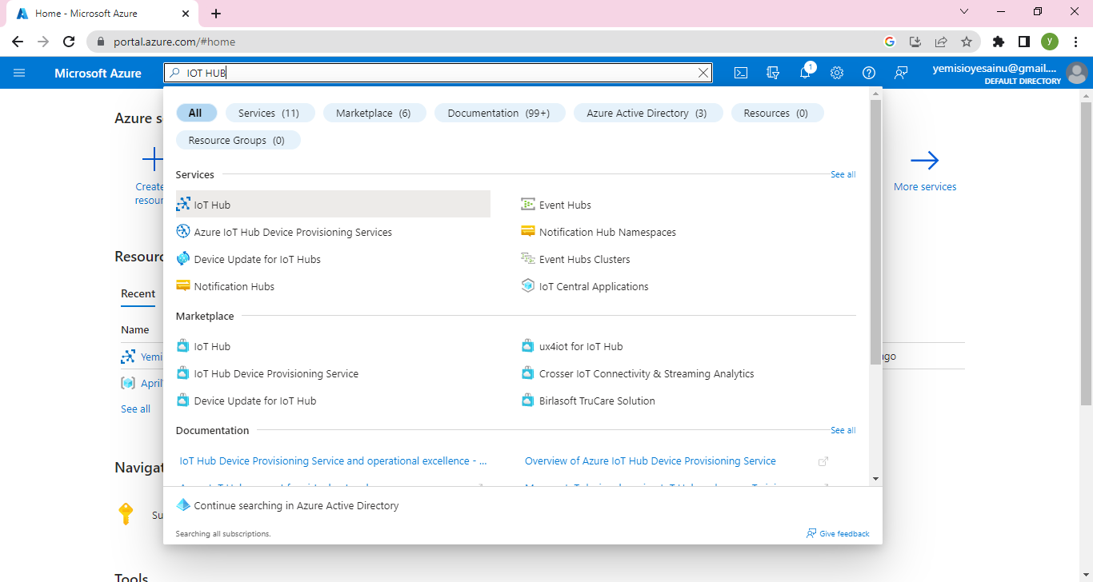Open the Directories and subscriptions filter
The image size is (1093, 582).
[773, 73]
